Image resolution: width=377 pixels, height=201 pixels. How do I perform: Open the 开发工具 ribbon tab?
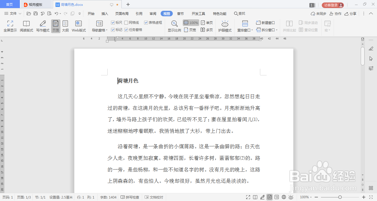[x=198, y=14]
